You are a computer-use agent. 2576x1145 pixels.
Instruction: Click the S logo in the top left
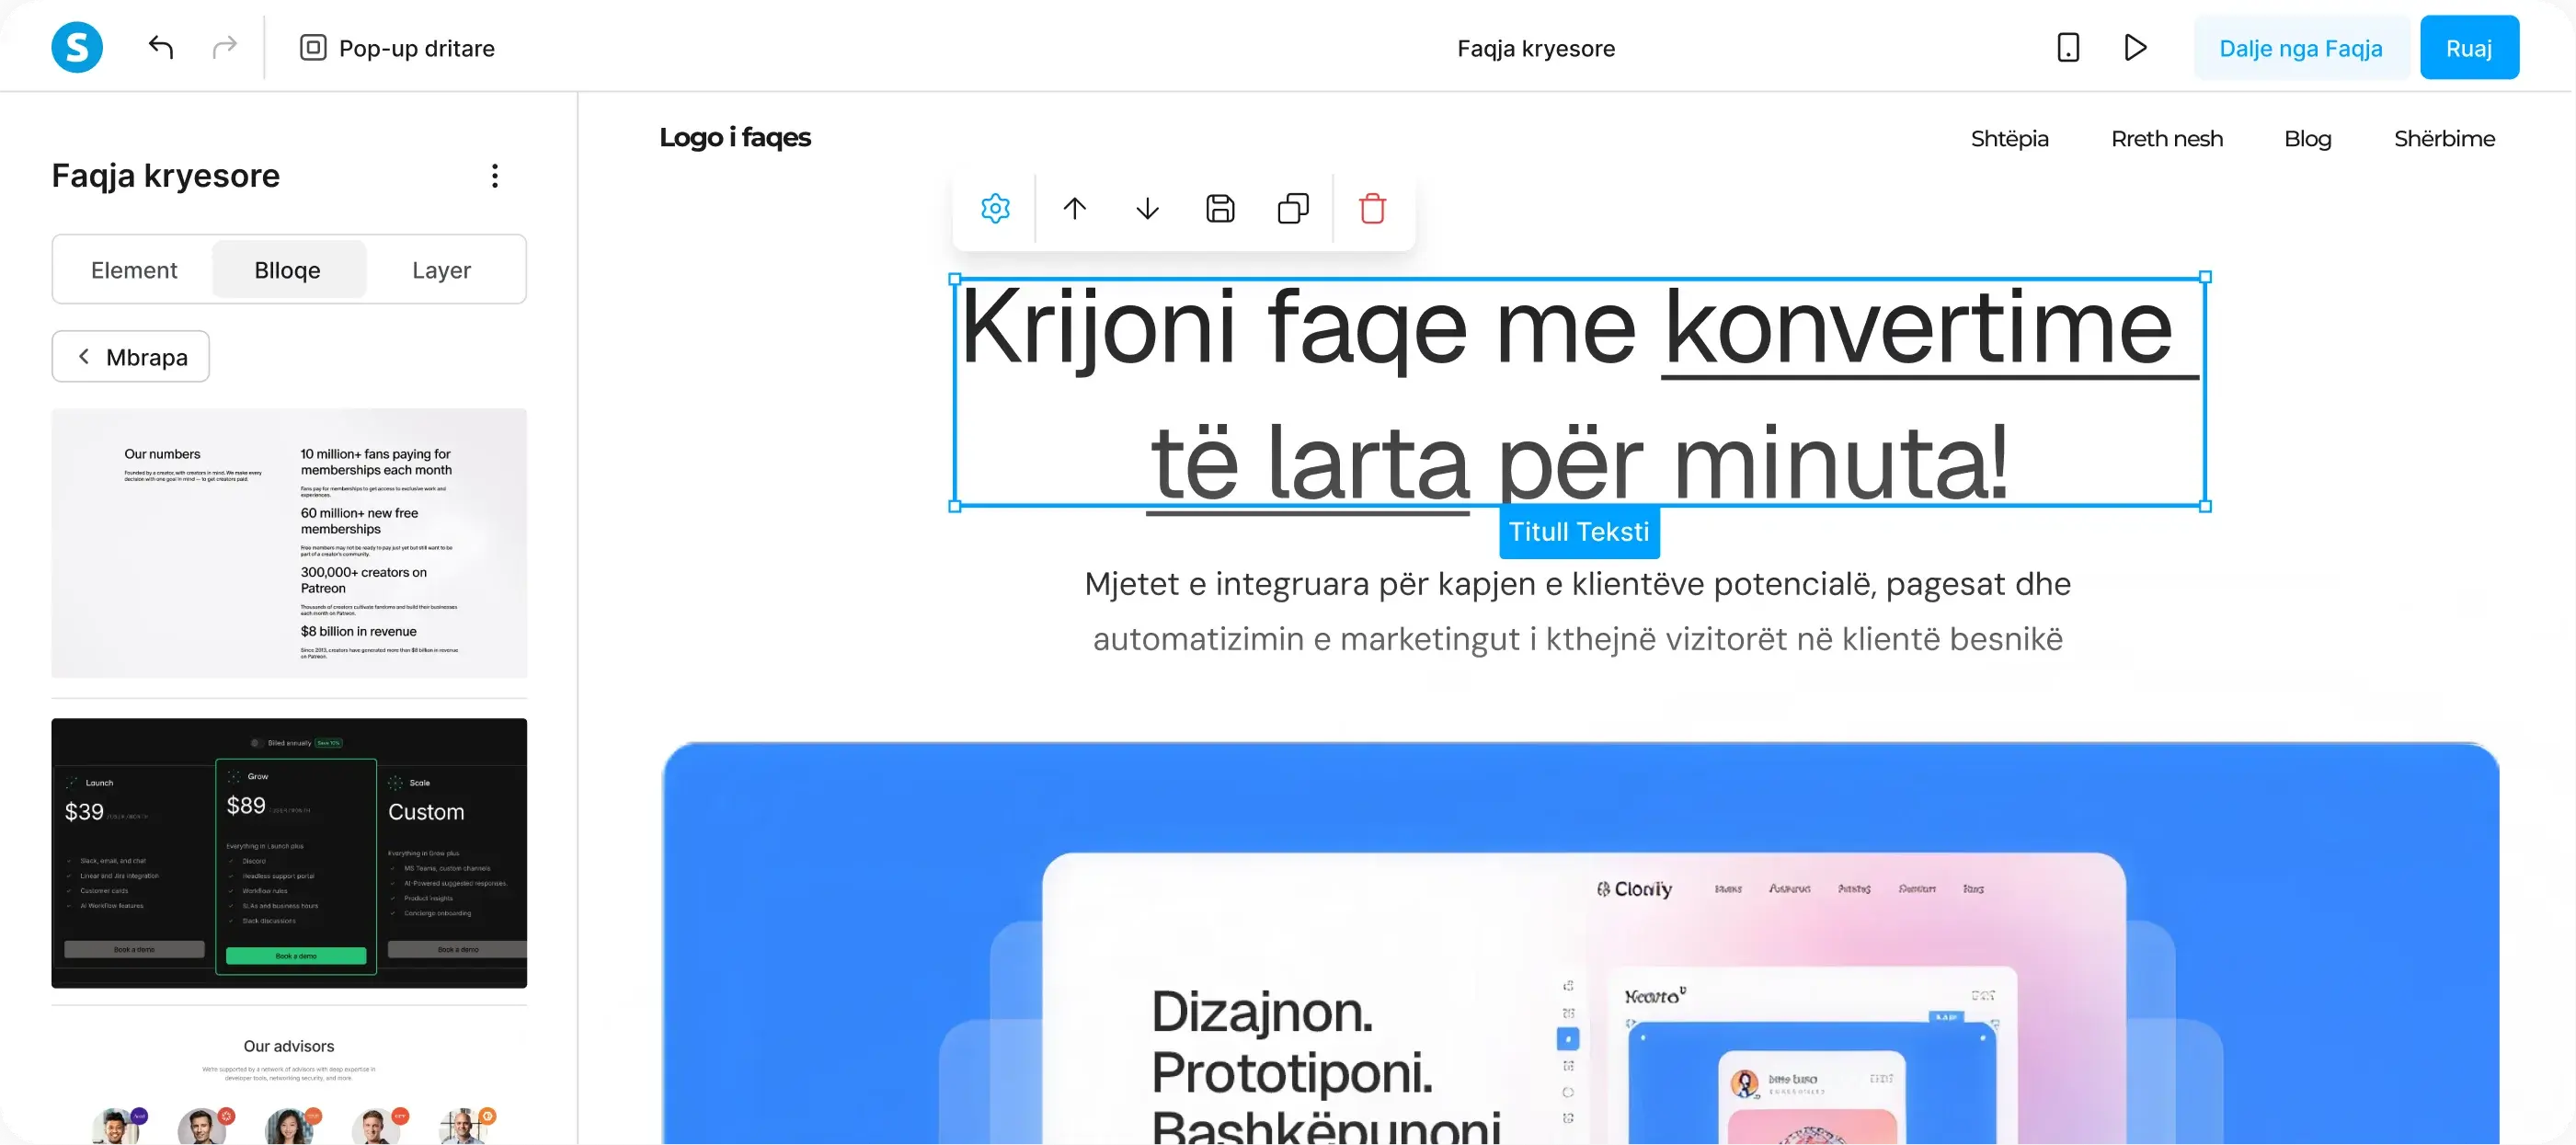coord(77,47)
